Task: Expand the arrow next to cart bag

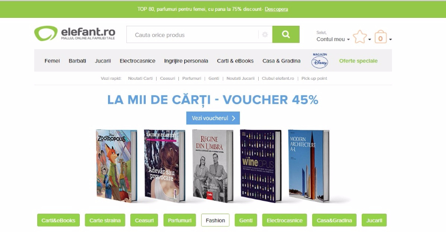Action: [390, 40]
